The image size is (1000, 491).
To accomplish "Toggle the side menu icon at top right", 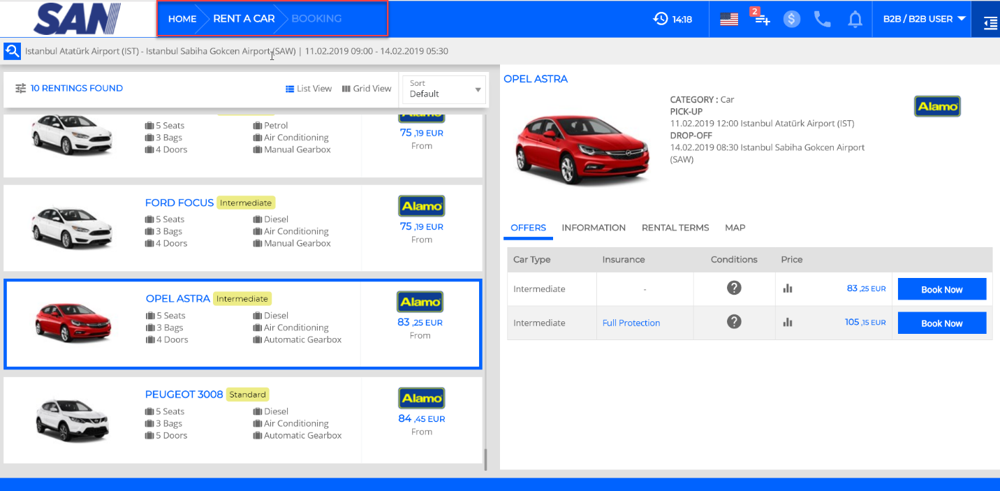I will [990, 23].
